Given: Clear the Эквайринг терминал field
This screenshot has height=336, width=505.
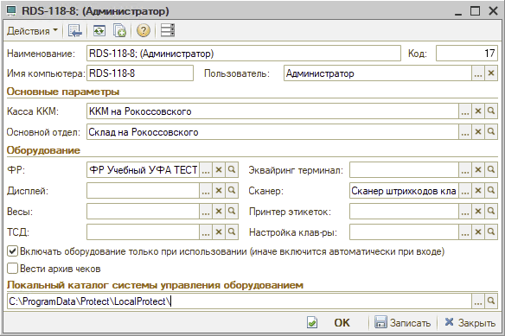Looking at the screenshot, I should pos(478,170).
